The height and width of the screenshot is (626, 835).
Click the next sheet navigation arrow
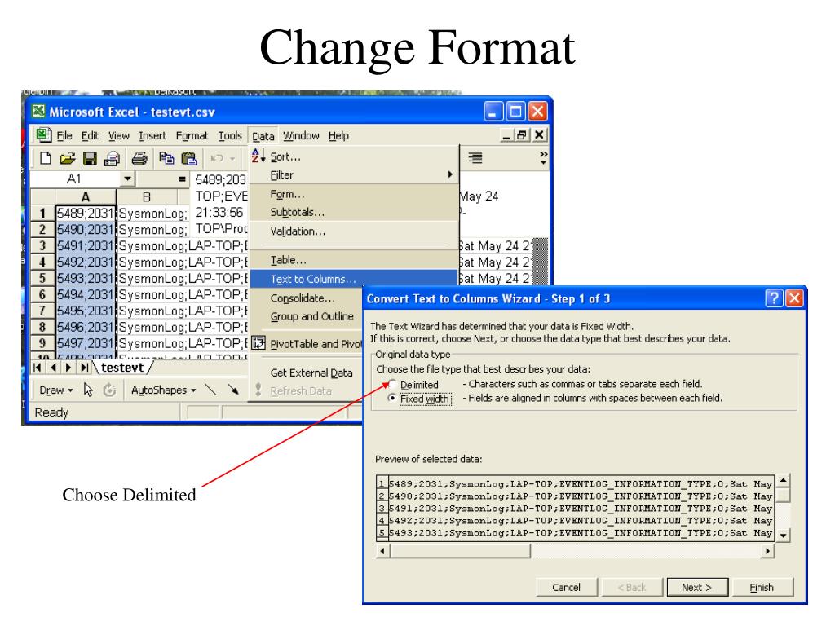click(x=68, y=368)
